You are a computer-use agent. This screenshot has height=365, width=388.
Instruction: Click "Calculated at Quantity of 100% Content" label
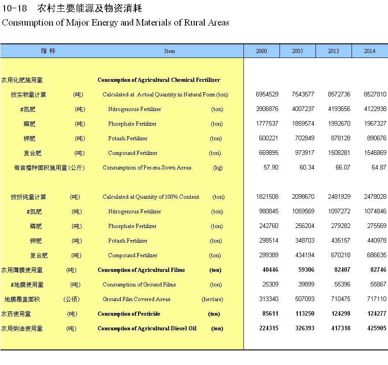tap(150, 197)
